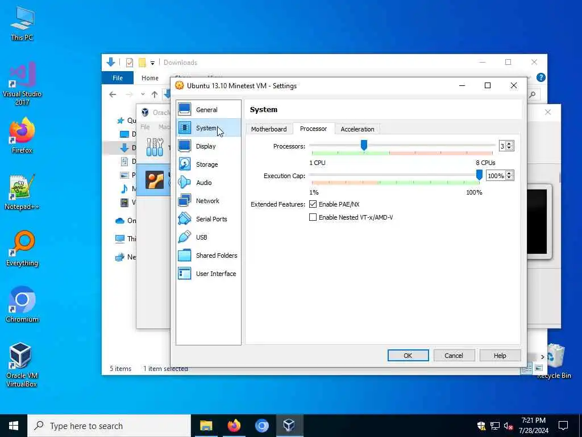Image resolution: width=582 pixels, height=437 pixels.
Task: Open Explorer quick access toolbar dropdown
Action: pyautogui.click(x=152, y=63)
